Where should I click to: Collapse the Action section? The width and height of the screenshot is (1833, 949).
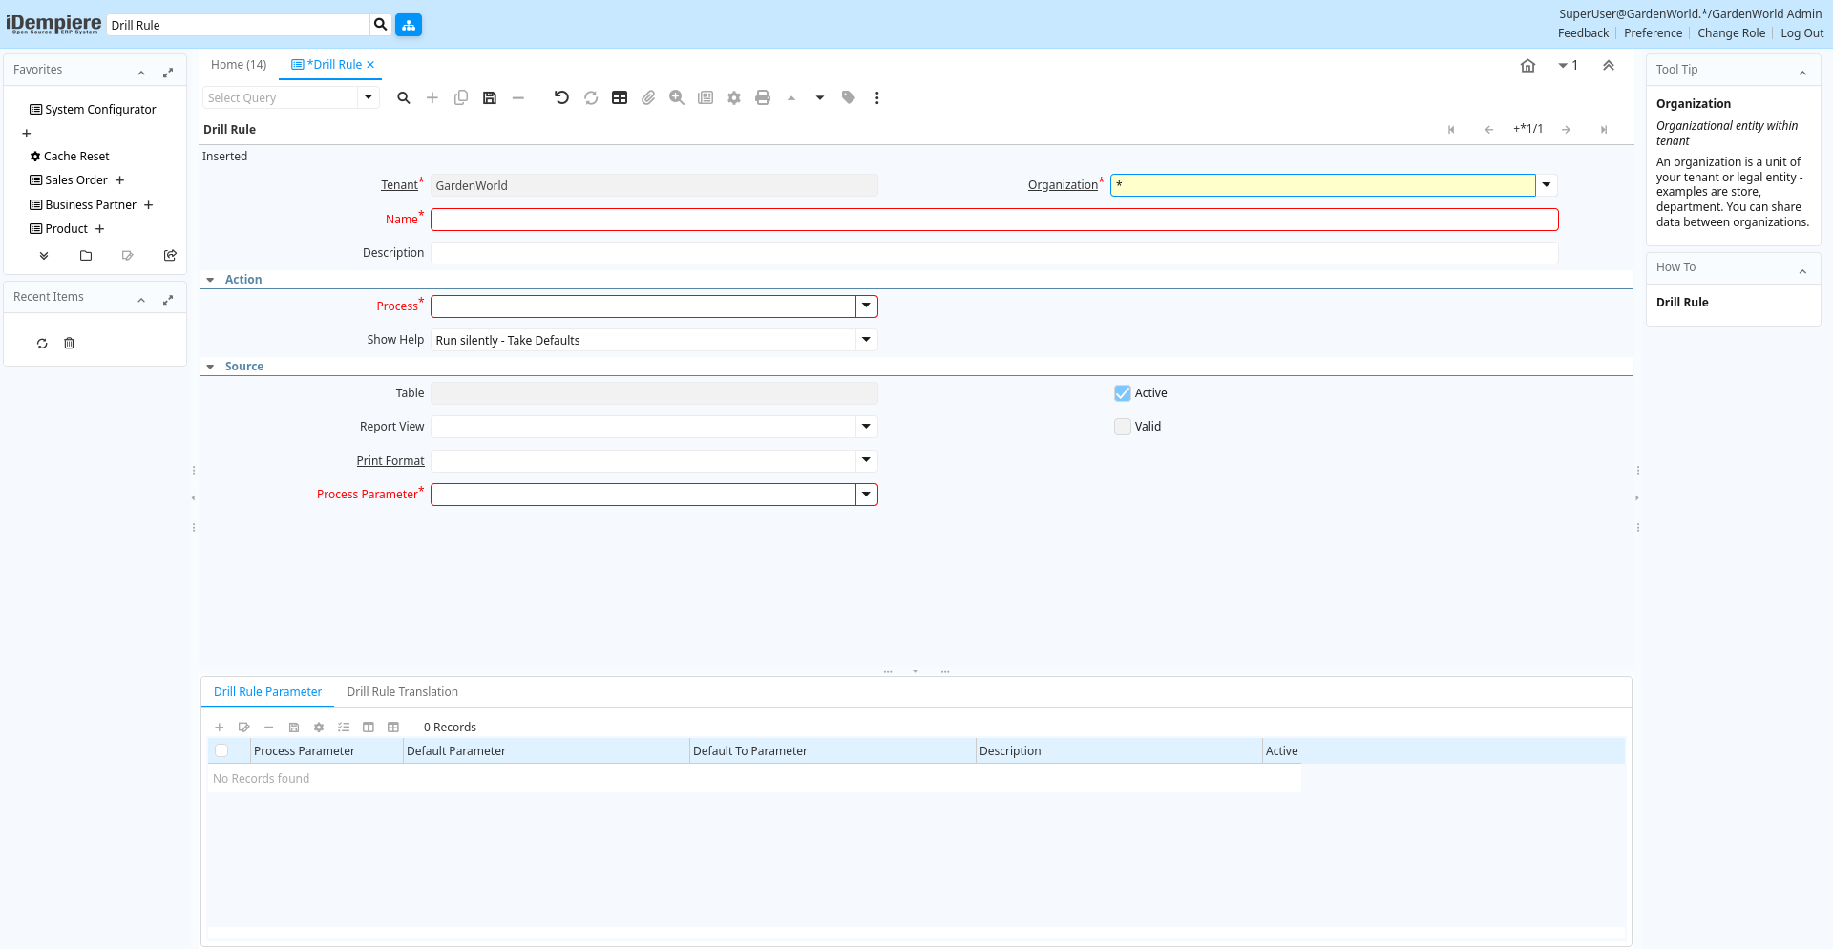click(x=211, y=280)
